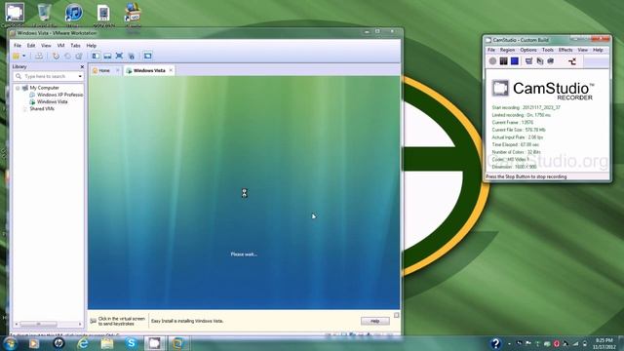
Task: Click the library search field
Action: click(46, 76)
